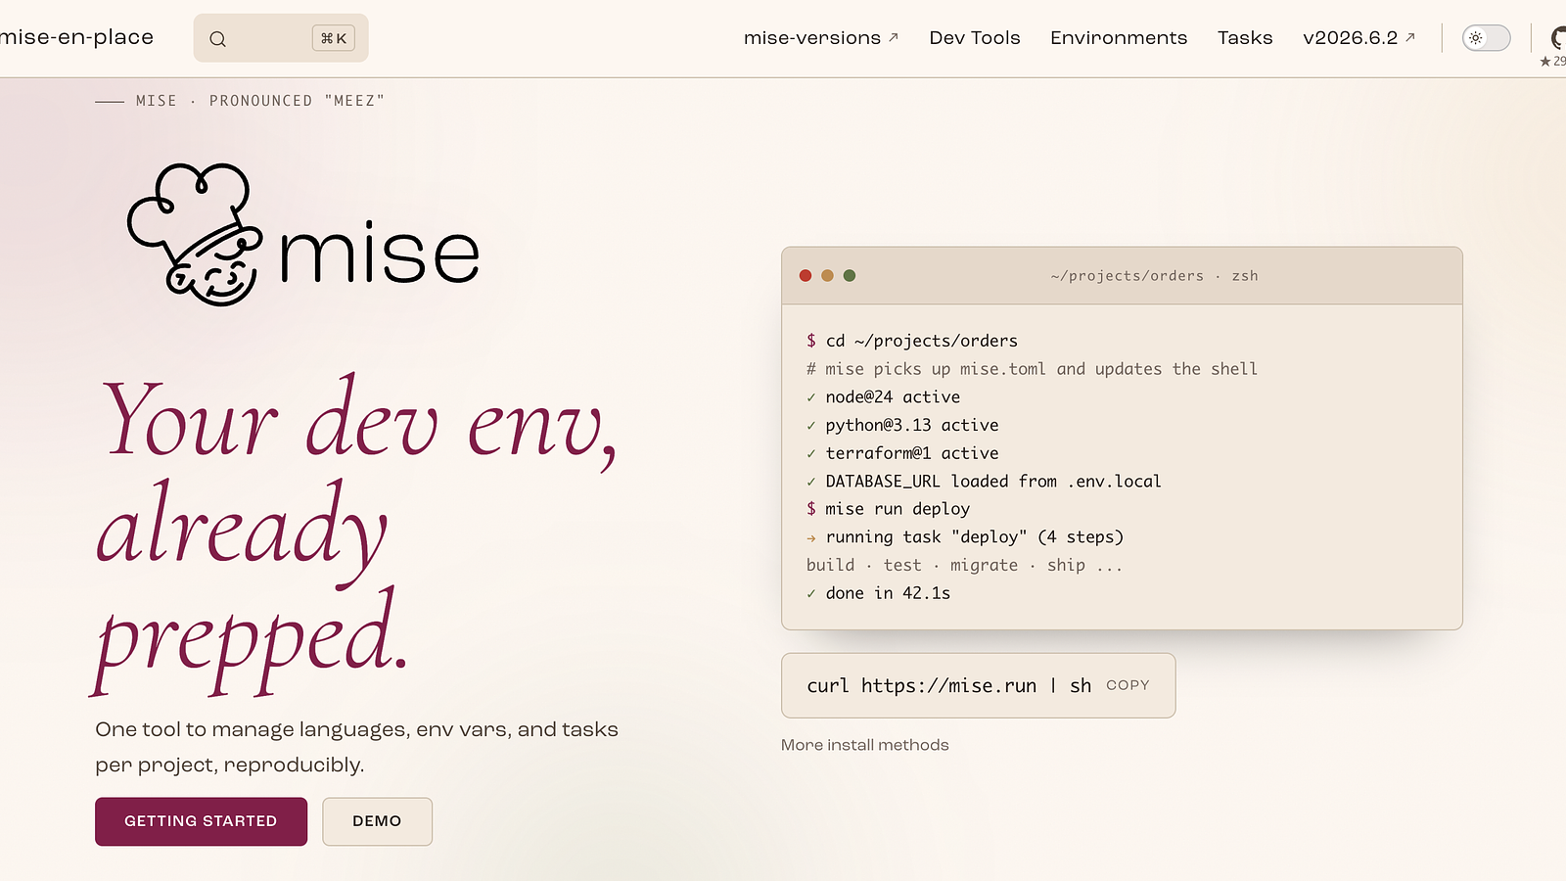Click 'MISE · PRONOUNCED "MEEZ"' tagline
1566x881 pixels.
tap(260, 101)
